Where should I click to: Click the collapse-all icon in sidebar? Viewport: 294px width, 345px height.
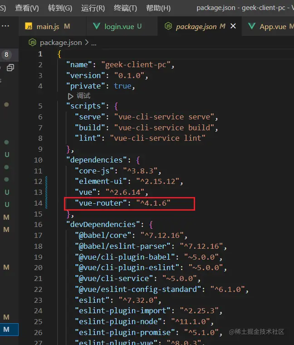pyautogui.click(x=10, y=68)
